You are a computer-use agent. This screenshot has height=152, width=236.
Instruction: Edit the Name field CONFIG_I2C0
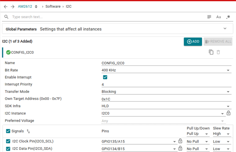166,63
